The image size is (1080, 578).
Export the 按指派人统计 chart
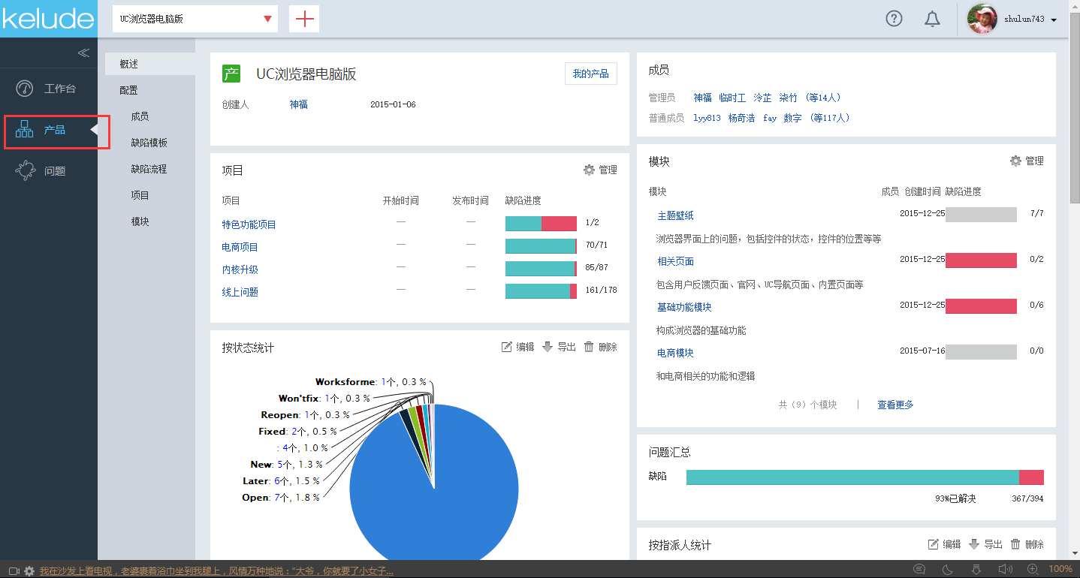point(985,544)
